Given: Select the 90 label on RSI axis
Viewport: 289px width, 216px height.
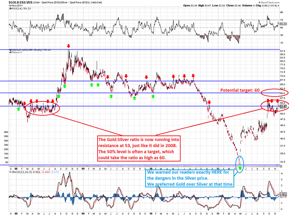Looking at the screenshot, I should (x=281, y=12).
